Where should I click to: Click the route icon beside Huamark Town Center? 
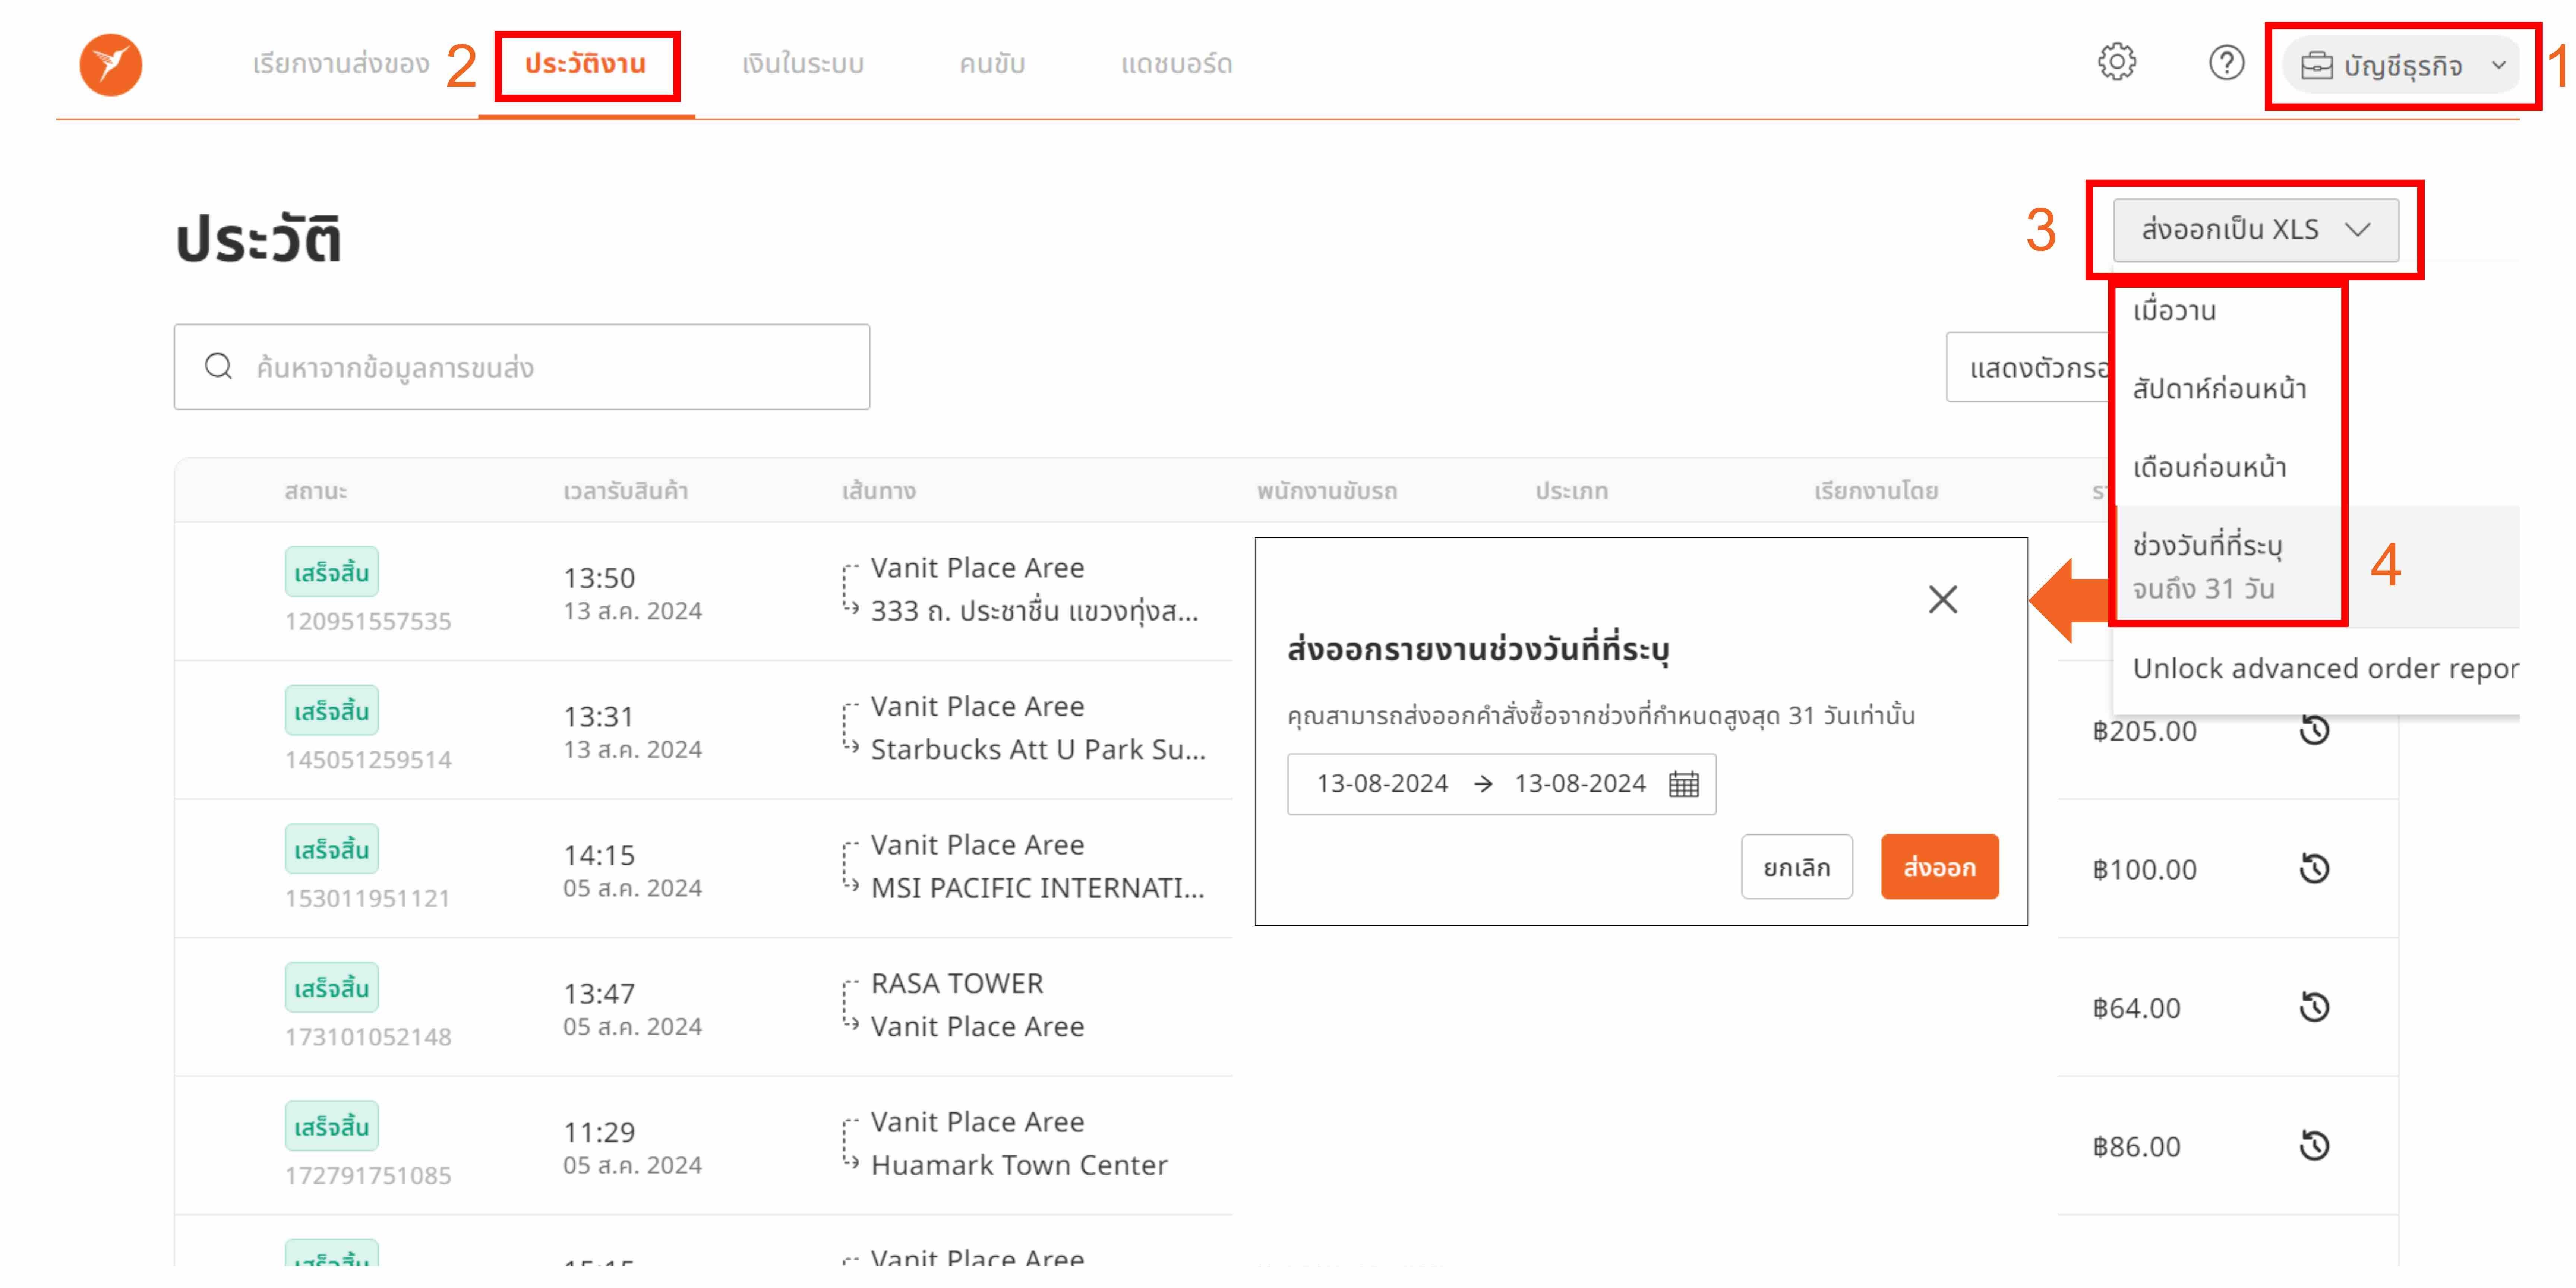point(850,1144)
